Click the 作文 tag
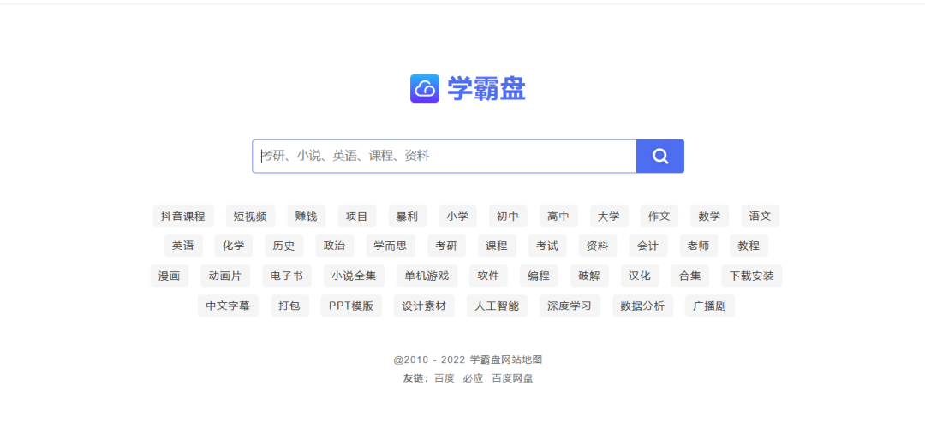925x439 pixels. 659,217
